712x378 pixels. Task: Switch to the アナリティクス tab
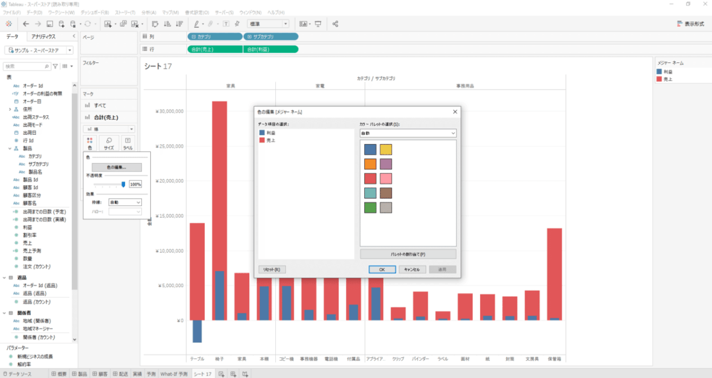point(43,36)
